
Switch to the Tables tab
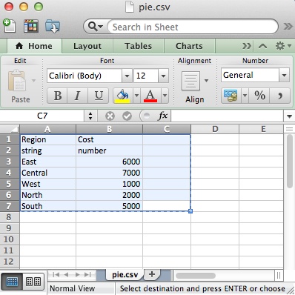point(138,46)
